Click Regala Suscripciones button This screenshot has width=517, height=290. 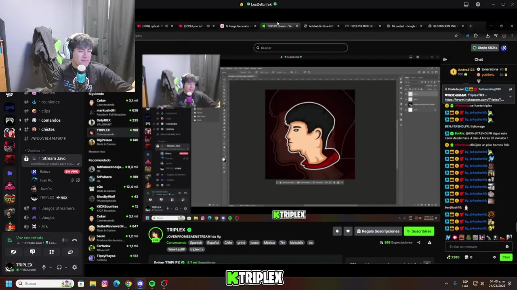click(378, 231)
